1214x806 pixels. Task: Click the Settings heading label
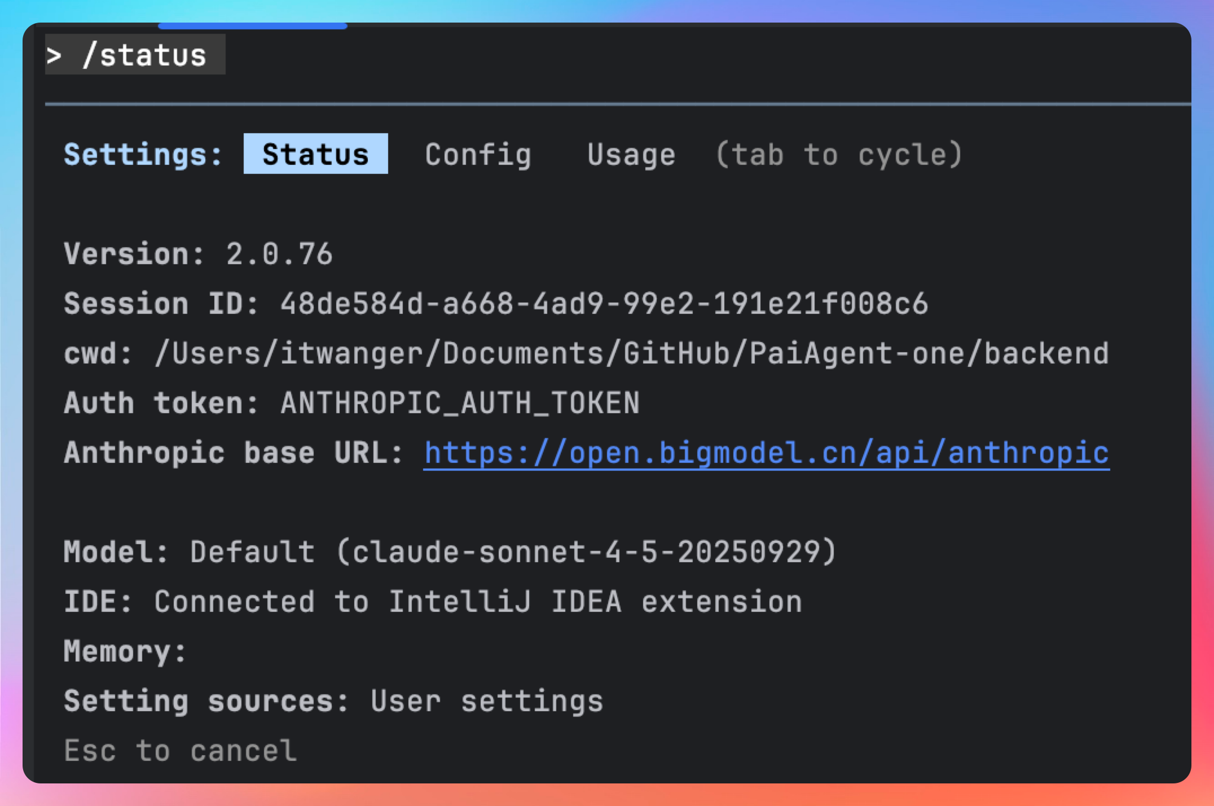tap(143, 155)
